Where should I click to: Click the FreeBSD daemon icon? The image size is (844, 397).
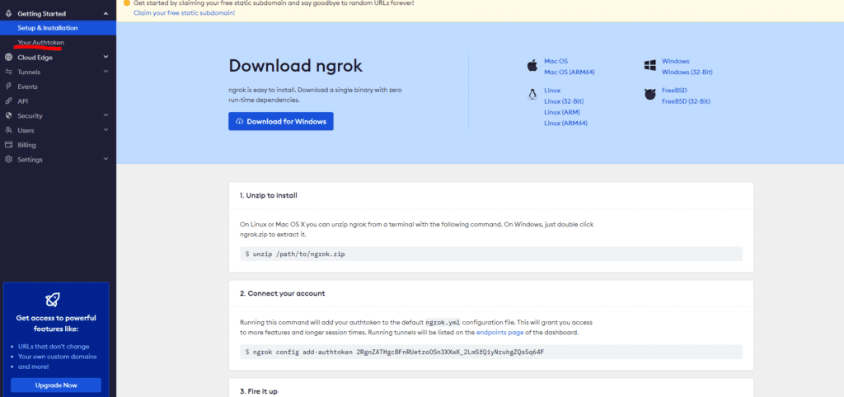point(649,95)
